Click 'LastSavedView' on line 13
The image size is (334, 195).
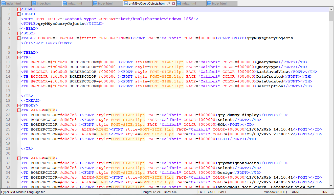click(272, 72)
